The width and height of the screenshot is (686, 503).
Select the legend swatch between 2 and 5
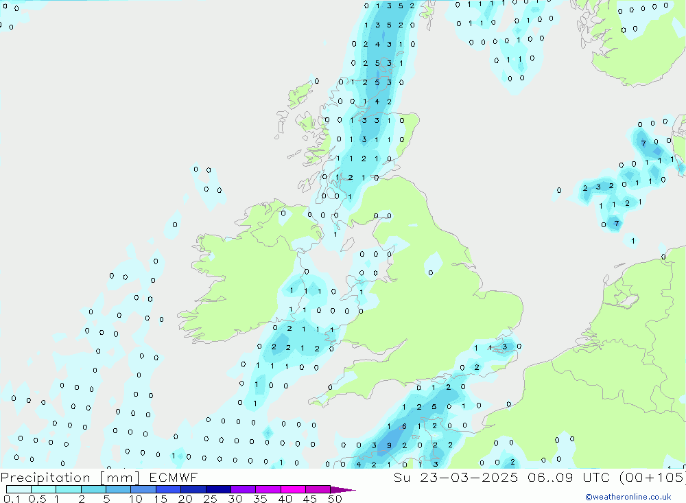point(93,489)
